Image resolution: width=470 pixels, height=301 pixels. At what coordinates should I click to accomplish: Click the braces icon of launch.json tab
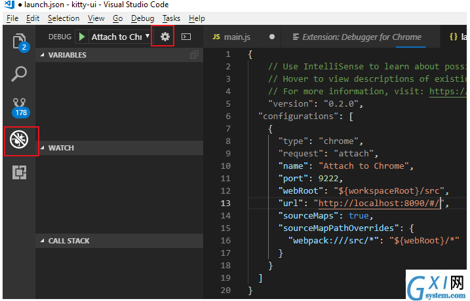pyautogui.click(x=454, y=37)
